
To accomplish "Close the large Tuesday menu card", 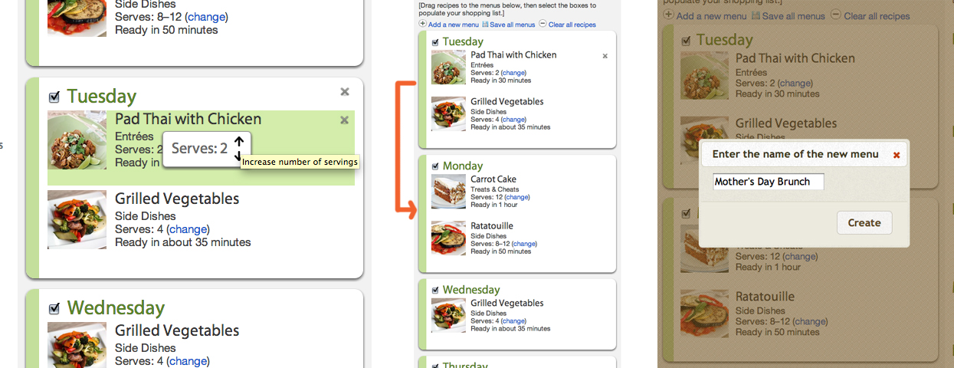I will [344, 92].
